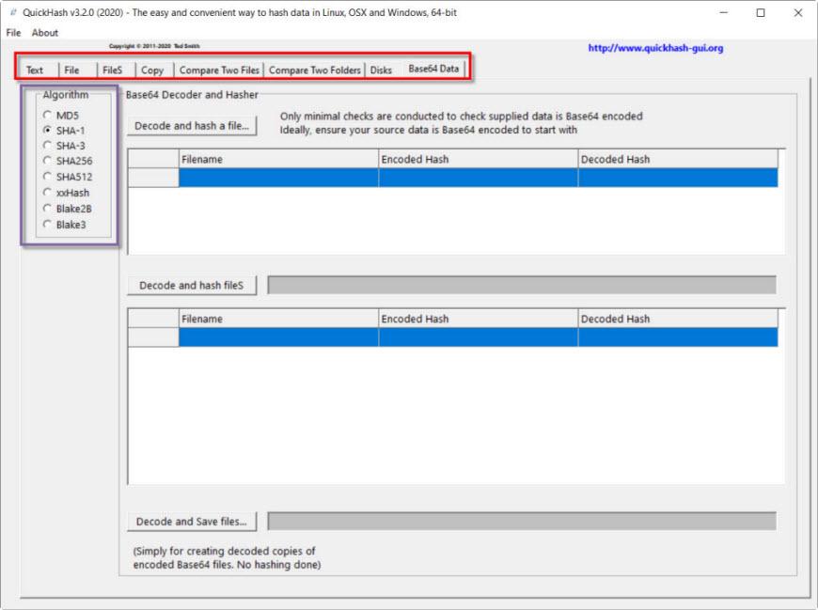Image resolution: width=818 pixels, height=610 pixels.
Task: Click the Filename column header in lower table
Action: (278, 319)
